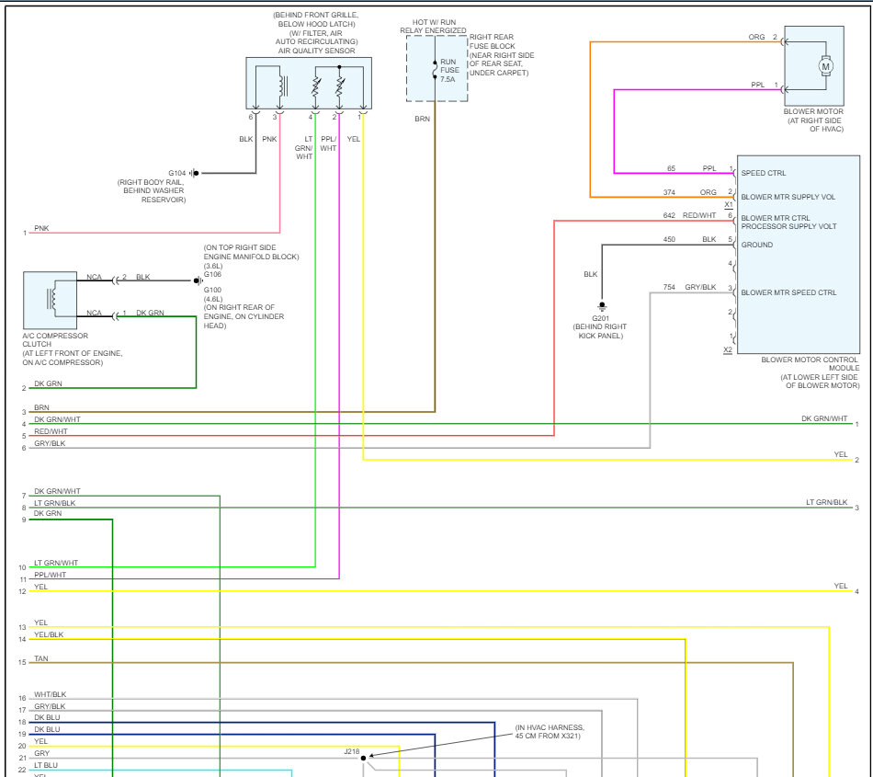The width and height of the screenshot is (873, 777).
Task: Click the G201 ground symbol
Action: pos(602,305)
